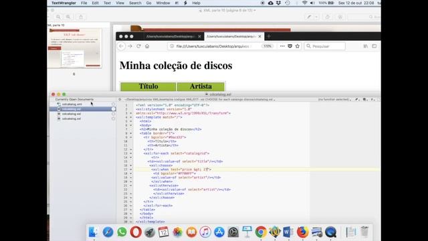Click the Firefox address bar URL
The width and height of the screenshot is (428, 241).
[213, 46]
